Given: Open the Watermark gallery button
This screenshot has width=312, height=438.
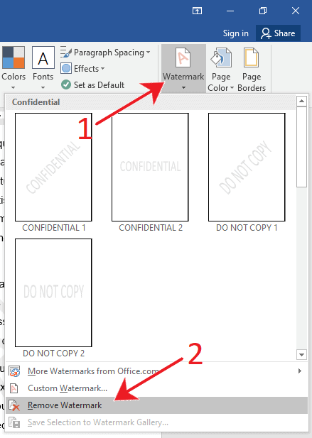Looking at the screenshot, I should click(183, 68).
